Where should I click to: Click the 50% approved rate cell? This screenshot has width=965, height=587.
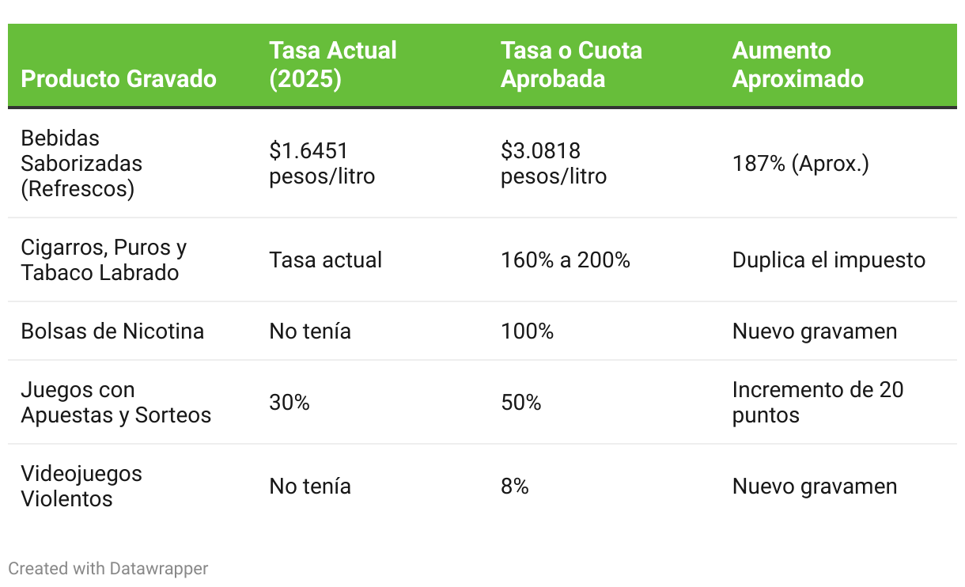521,403
